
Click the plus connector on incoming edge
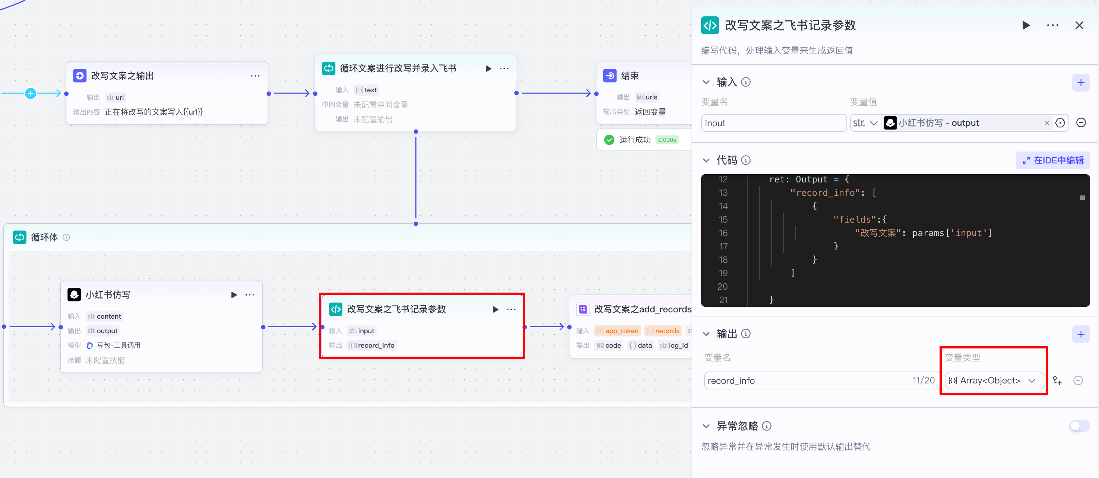31,93
